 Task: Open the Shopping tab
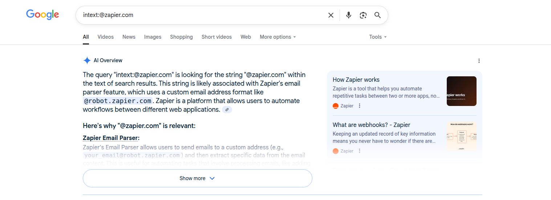pyautogui.click(x=181, y=37)
